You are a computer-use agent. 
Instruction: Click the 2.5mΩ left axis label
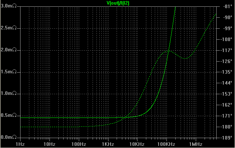(x=8, y=28)
